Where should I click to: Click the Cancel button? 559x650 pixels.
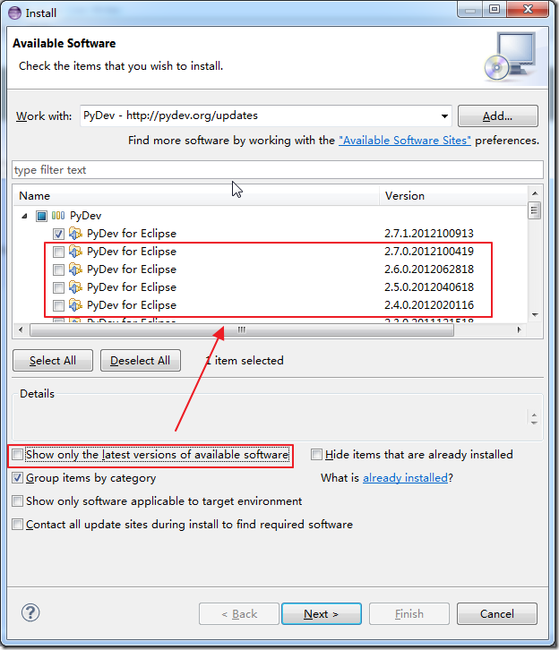pyautogui.click(x=497, y=613)
